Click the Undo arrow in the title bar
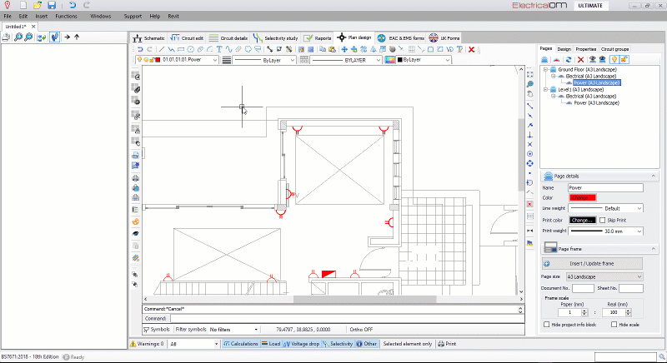Viewport: 667px width, 363px height. (73, 5)
